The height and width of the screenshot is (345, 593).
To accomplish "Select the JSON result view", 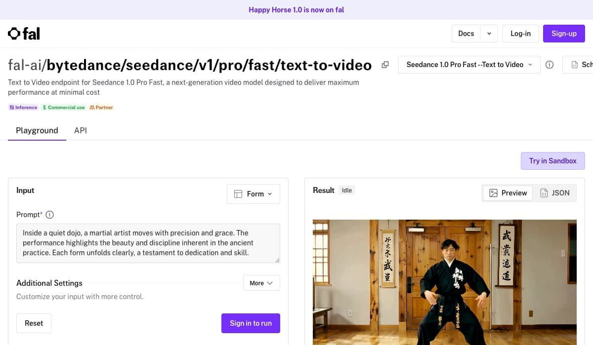I will pos(554,193).
